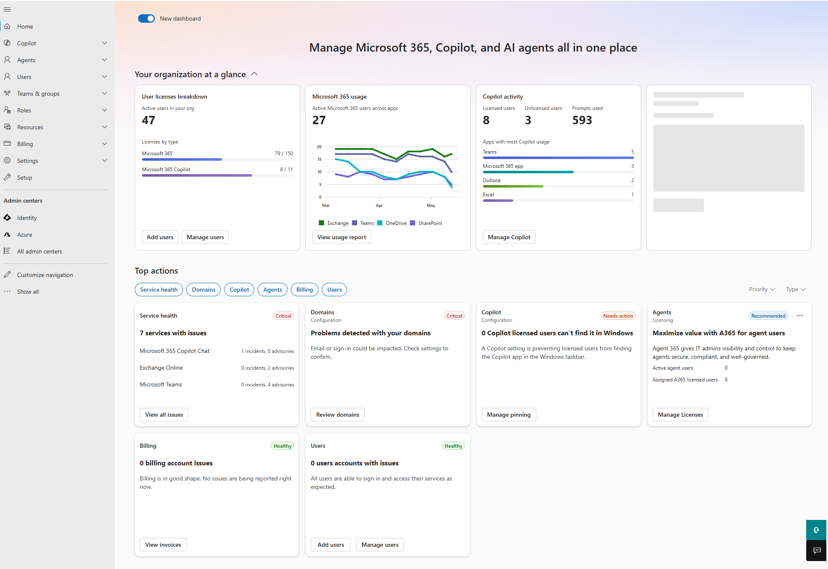Click the Teams Copilot usage bar
This screenshot has width=828, height=569.
pos(558,158)
